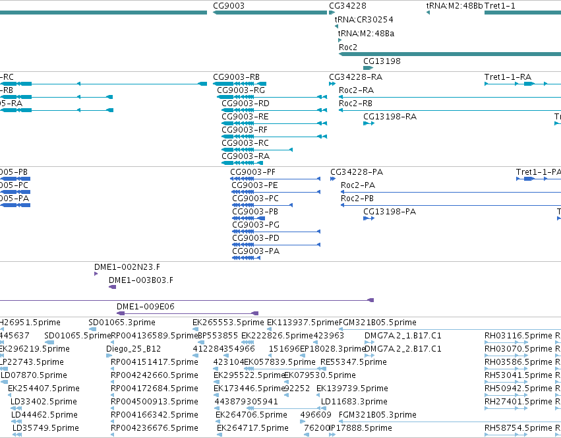Select transcript CG9003-RF
Image resolution: width=561 pixels, height=438 pixels.
245,130
